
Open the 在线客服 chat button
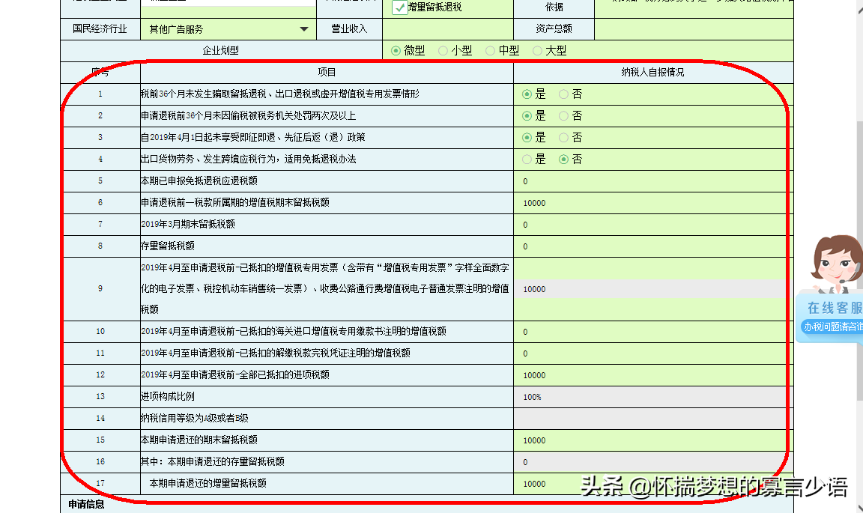834,308
